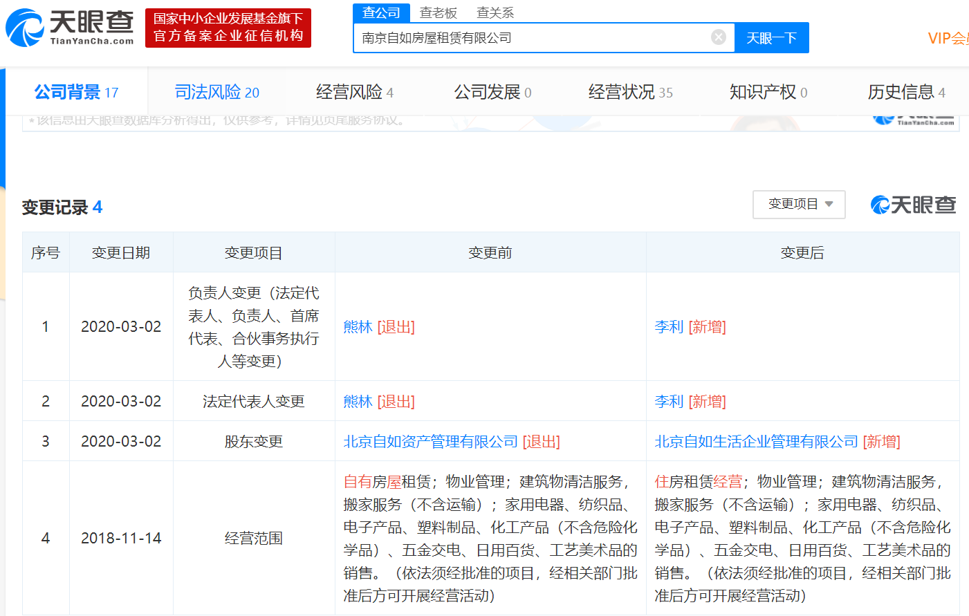Go to the 经营风险 tab
Screen dimensions: 969x616
point(354,92)
